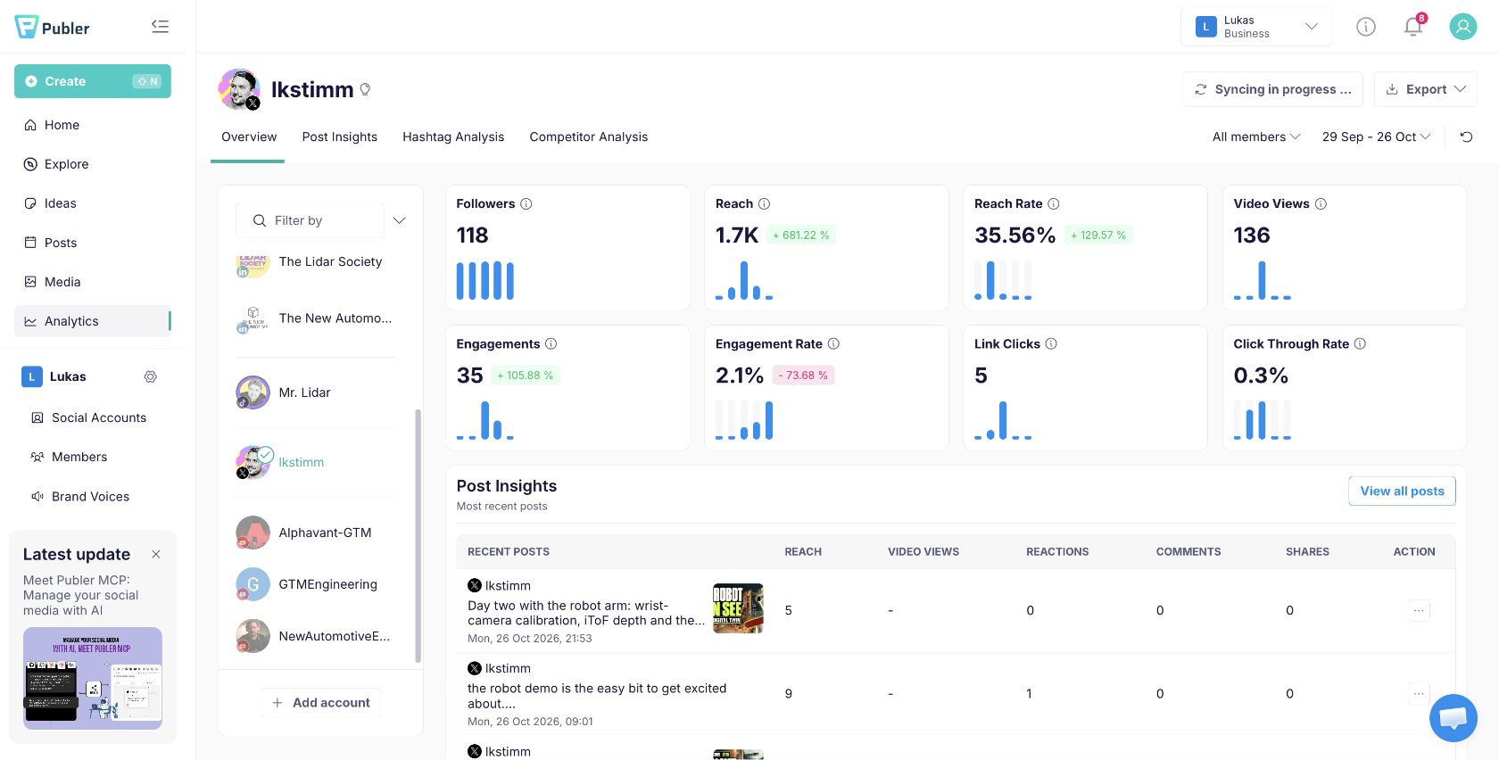Viewport: 1499px width, 760px height.
Task: Click the Filter by search field
Action: pos(311,220)
